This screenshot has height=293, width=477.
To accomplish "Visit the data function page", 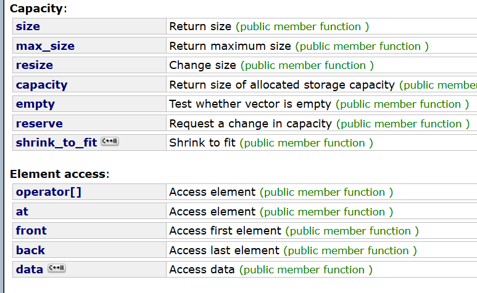I will coord(29,270).
